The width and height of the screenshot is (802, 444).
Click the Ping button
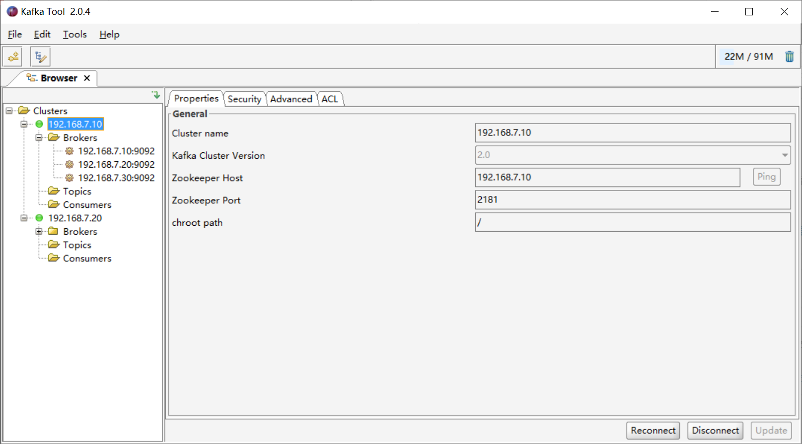[x=766, y=177]
